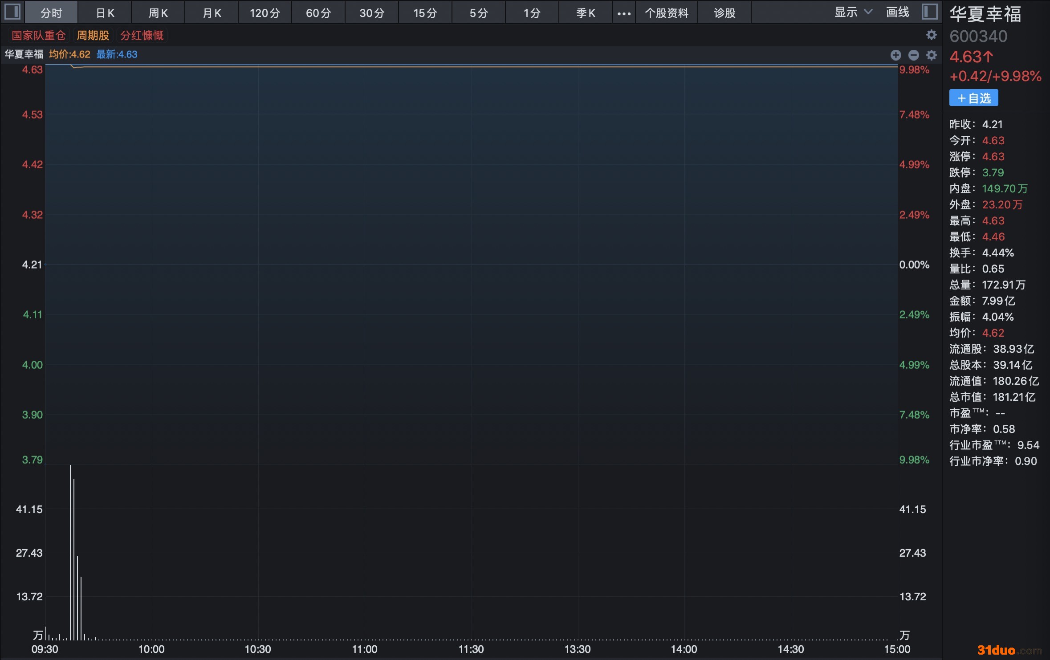Switch to 周K weekly chart tab
This screenshot has width=1050, height=660.
click(x=158, y=13)
